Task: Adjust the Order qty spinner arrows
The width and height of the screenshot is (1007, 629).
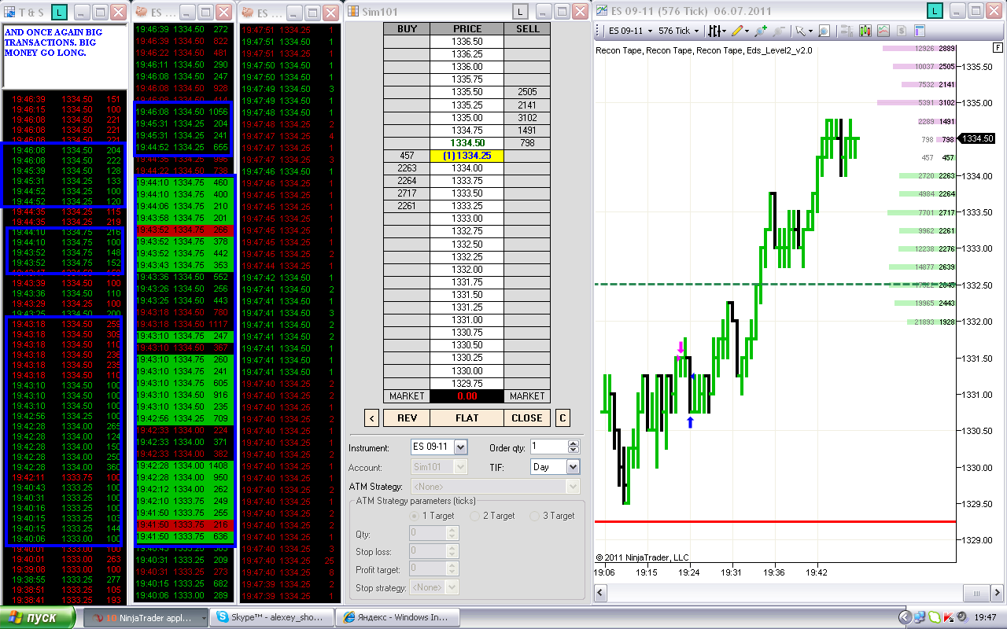Action: 574,447
